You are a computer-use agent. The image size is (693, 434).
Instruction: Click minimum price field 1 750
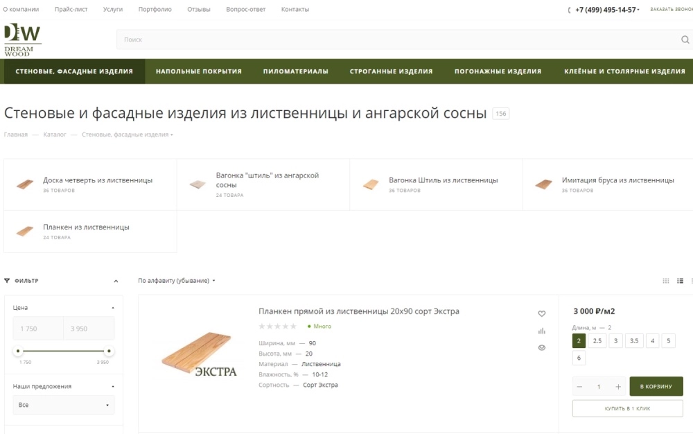coord(38,329)
